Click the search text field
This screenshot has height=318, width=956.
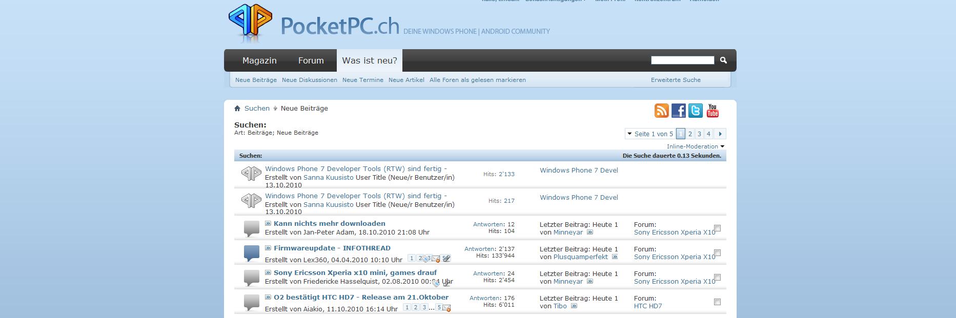point(682,60)
